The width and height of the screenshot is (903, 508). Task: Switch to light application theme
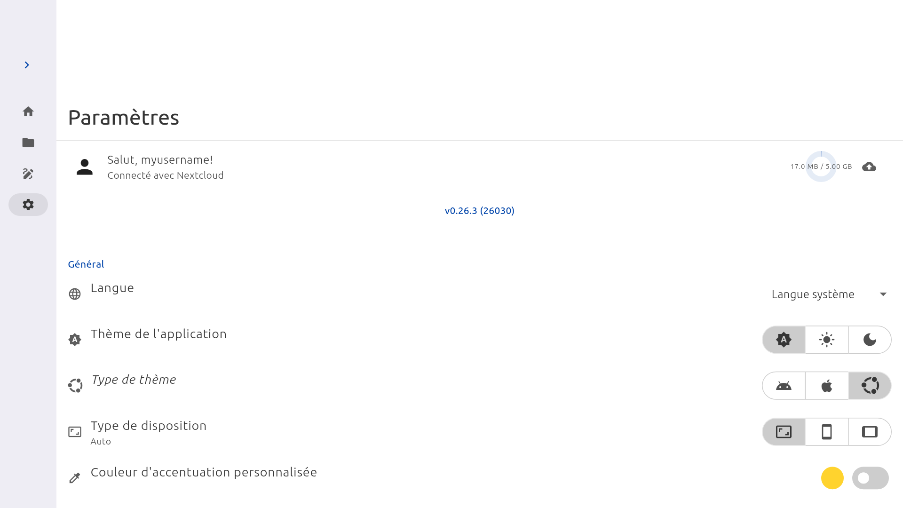(827, 340)
